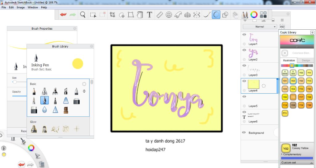The image size is (316, 168).
Task: Toggle the lock circle on Layer4
Action: click(x=244, y=90)
